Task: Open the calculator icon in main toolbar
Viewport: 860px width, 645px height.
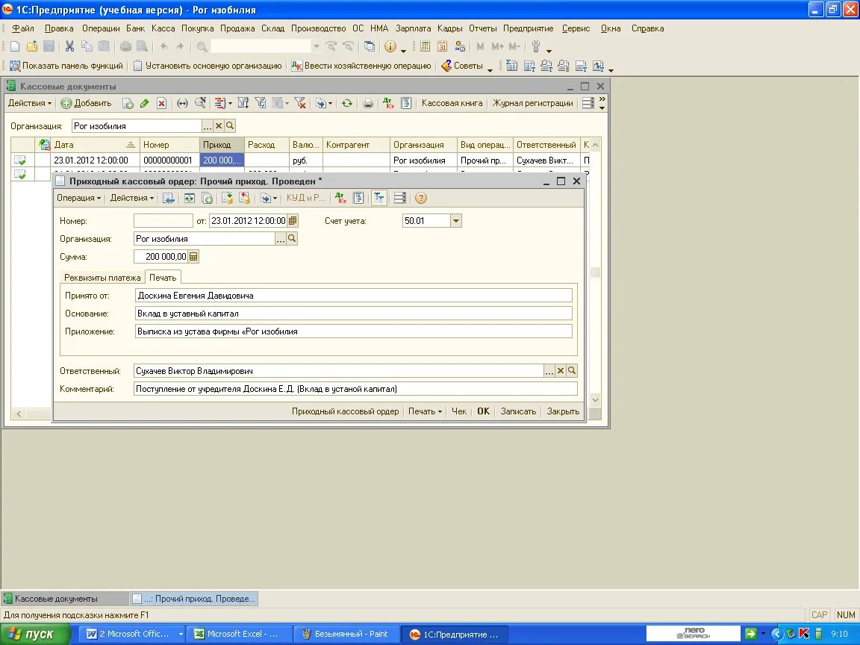Action: [x=425, y=46]
